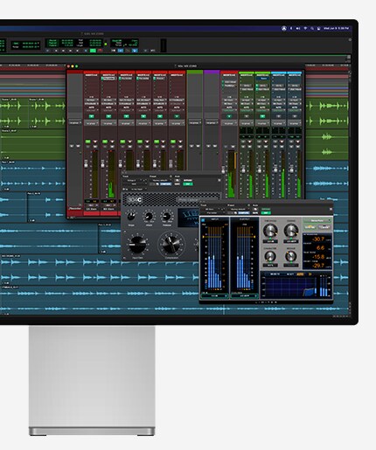Open group selector on purple-topped mixer channel
Screen dimensions: 376x450
(212, 123)
